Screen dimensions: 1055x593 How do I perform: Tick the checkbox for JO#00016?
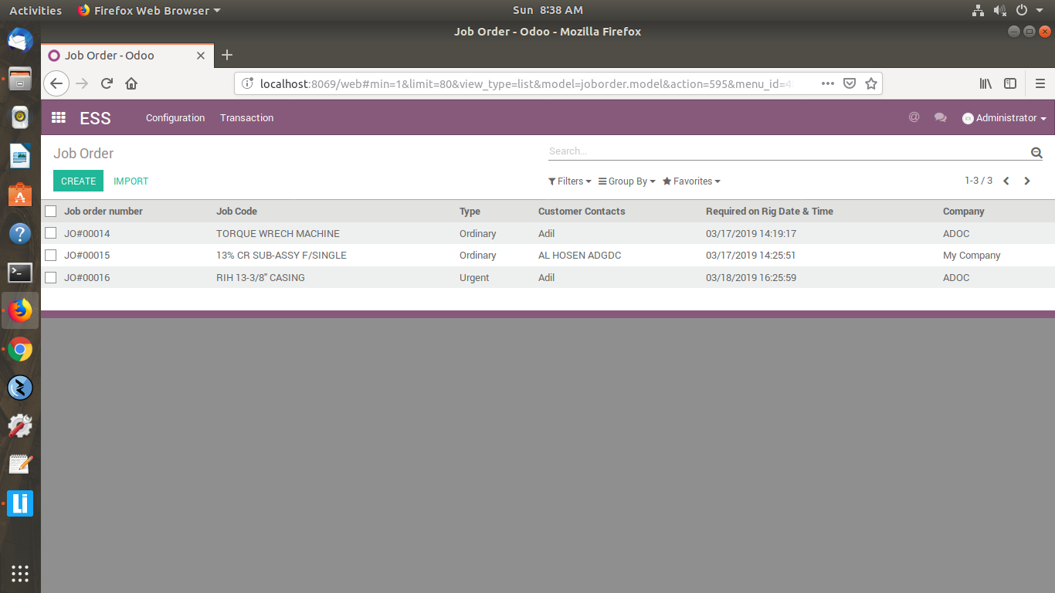[x=50, y=276]
